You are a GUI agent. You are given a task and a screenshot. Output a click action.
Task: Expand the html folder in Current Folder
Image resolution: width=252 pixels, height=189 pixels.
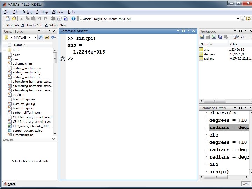click(x=5, y=50)
